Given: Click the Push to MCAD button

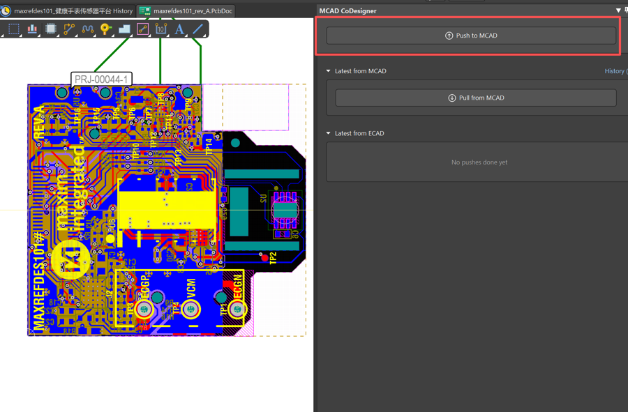Looking at the screenshot, I should [471, 36].
